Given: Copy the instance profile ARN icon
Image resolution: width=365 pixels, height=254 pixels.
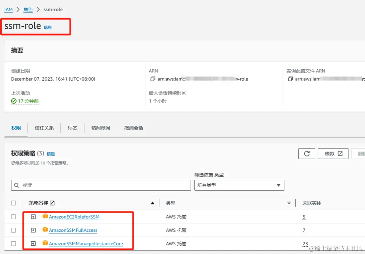Looking at the screenshot, I should pos(290,79).
